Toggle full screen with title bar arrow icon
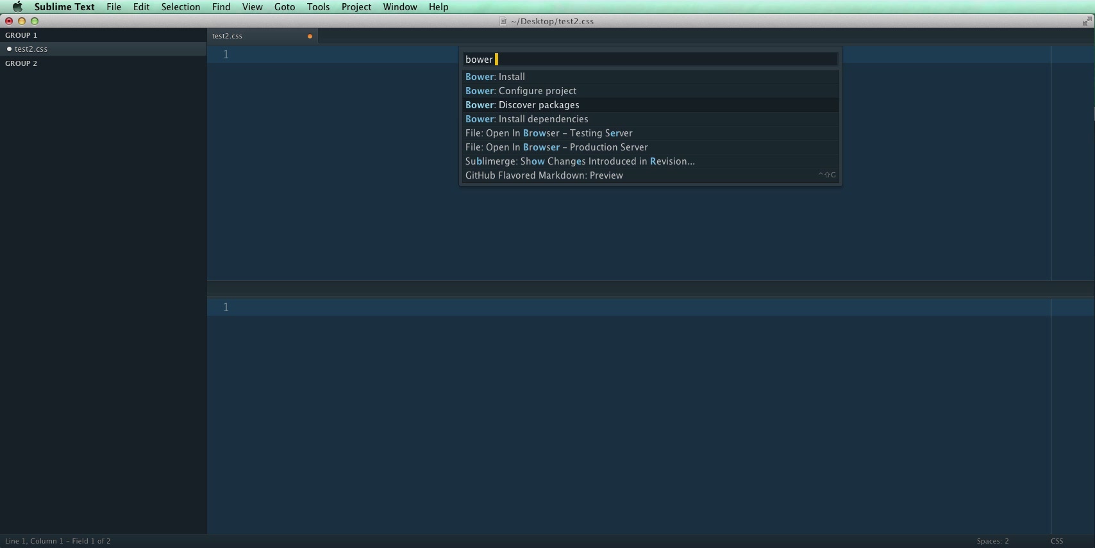 [x=1087, y=21]
